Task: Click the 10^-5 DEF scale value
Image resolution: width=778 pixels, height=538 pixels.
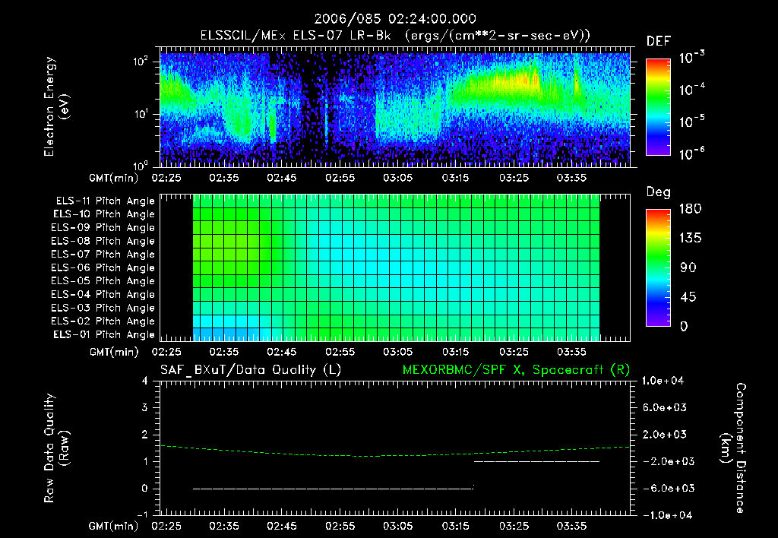Action: click(x=691, y=121)
